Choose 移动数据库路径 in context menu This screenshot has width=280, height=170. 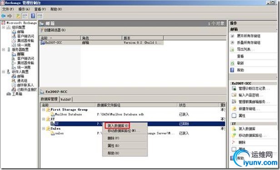(125, 131)
